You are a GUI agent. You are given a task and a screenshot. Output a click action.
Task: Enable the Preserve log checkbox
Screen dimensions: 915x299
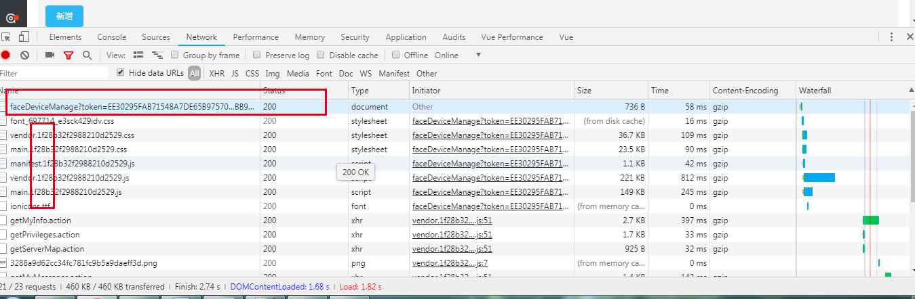pyautogui.click(x=257, y=55)
